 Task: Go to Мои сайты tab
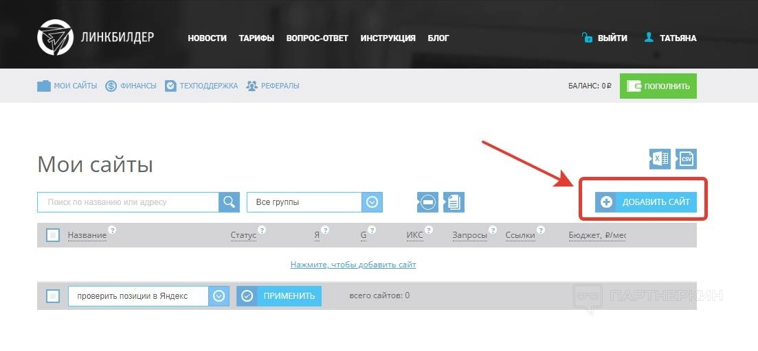(x=67, y=86)
